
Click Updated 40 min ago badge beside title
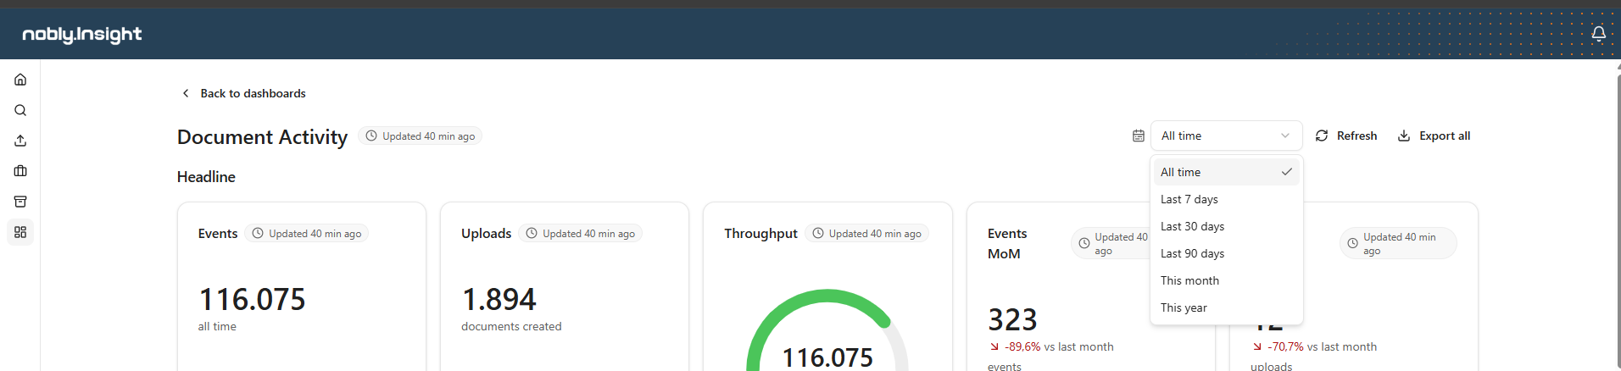(x=420, y=136)
